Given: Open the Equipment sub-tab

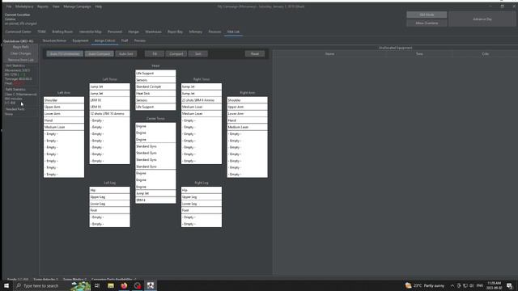Looking at the screenshot, I should coord(80,40).
